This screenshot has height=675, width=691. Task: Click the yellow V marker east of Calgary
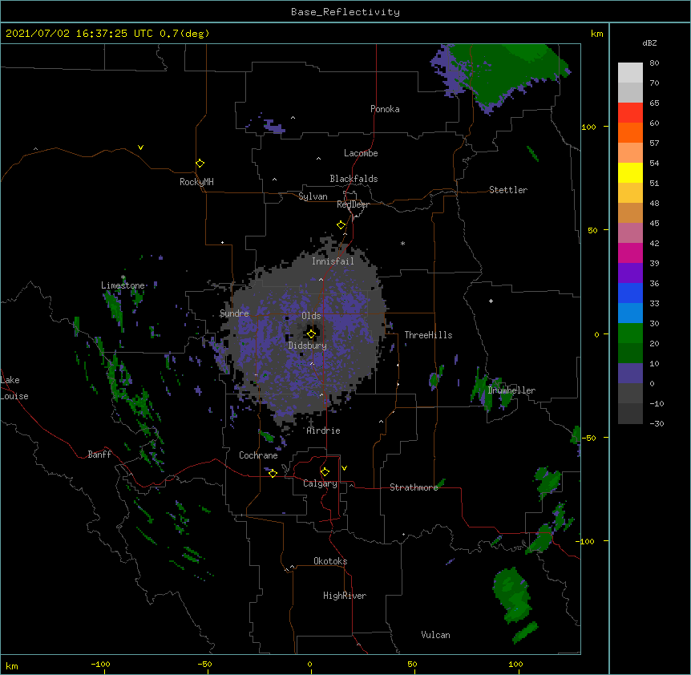(344, 468)
